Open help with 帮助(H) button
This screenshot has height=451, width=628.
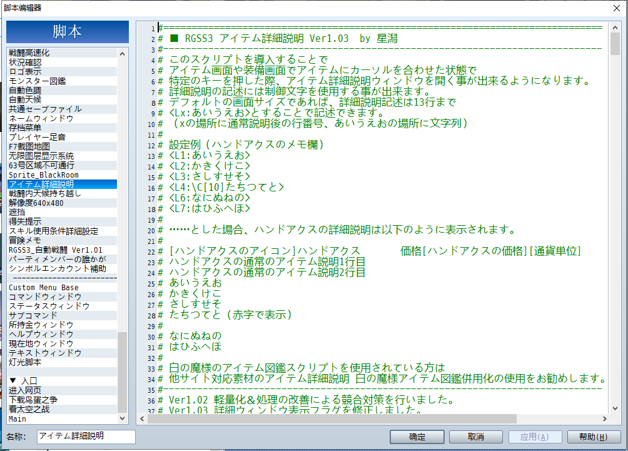[x=594, y=437]
